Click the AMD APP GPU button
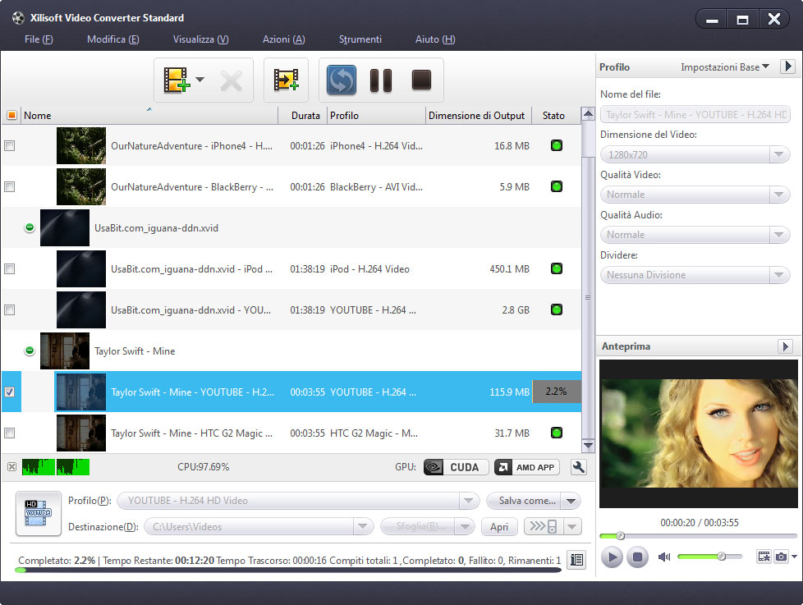803x605 pixels. click(527, 467)
